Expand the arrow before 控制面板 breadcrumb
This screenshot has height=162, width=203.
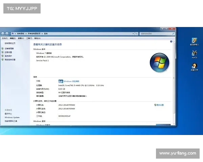[x=15, y=34]
